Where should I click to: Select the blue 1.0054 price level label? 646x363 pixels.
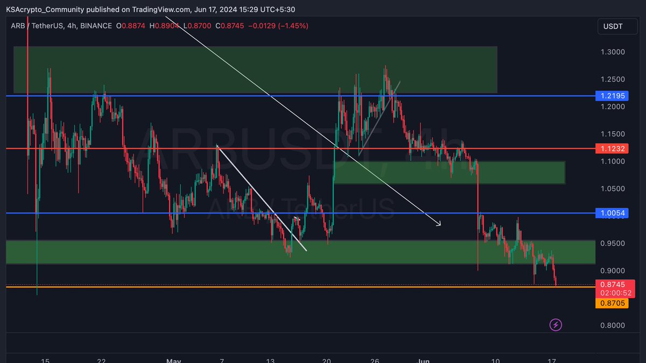click(x=613, y=213)
